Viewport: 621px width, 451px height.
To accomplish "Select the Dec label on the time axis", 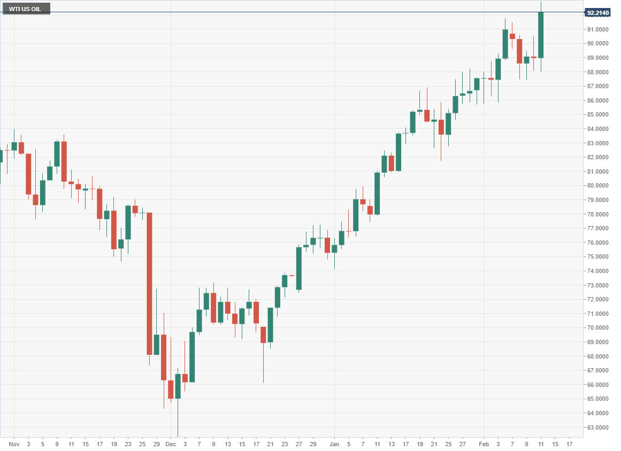I will pyautogui.click(x=171, y=444).
